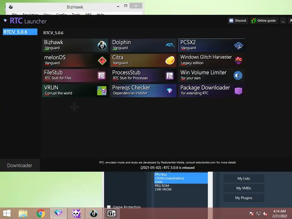The image size is (292, 219).
Task: Launch Dolphin Vanguard tile
Action: tap(143, 45)
